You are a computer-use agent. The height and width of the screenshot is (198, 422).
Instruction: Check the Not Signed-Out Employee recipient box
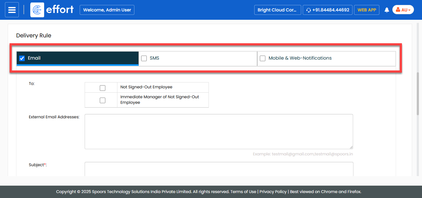click(x=103, y=88)
